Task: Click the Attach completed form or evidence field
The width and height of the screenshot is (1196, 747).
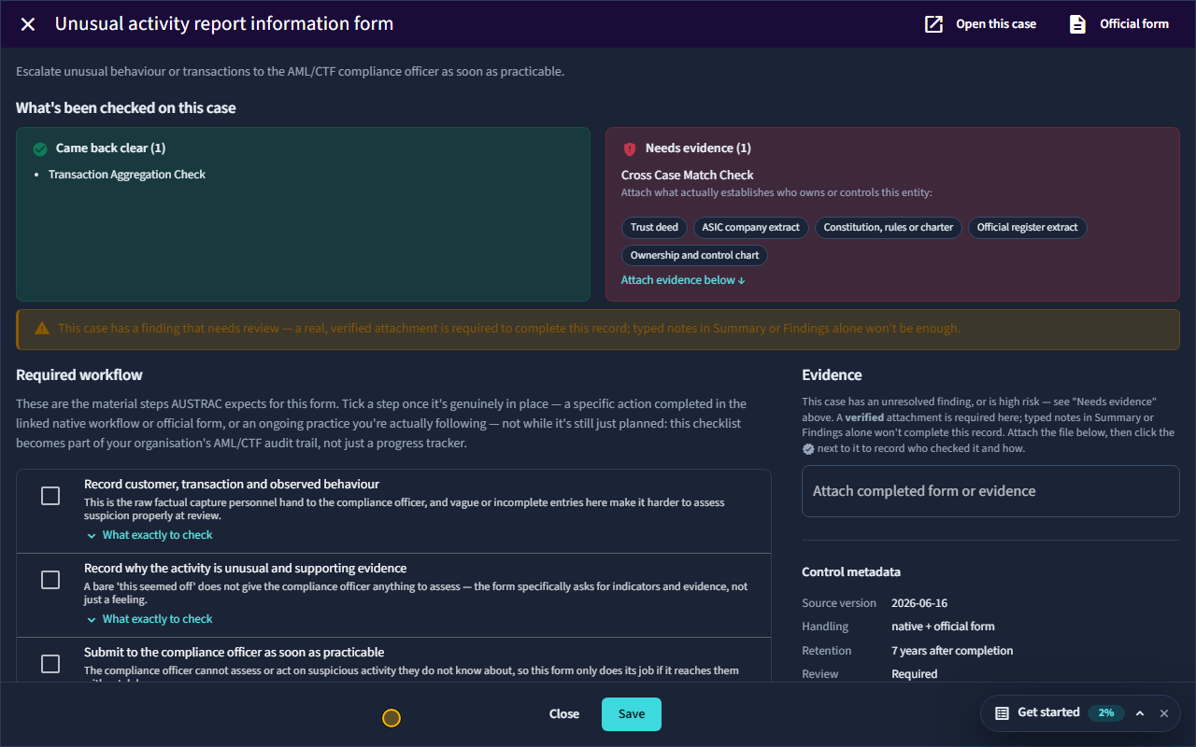Action: pyautogui.click(x=990, y=491)
